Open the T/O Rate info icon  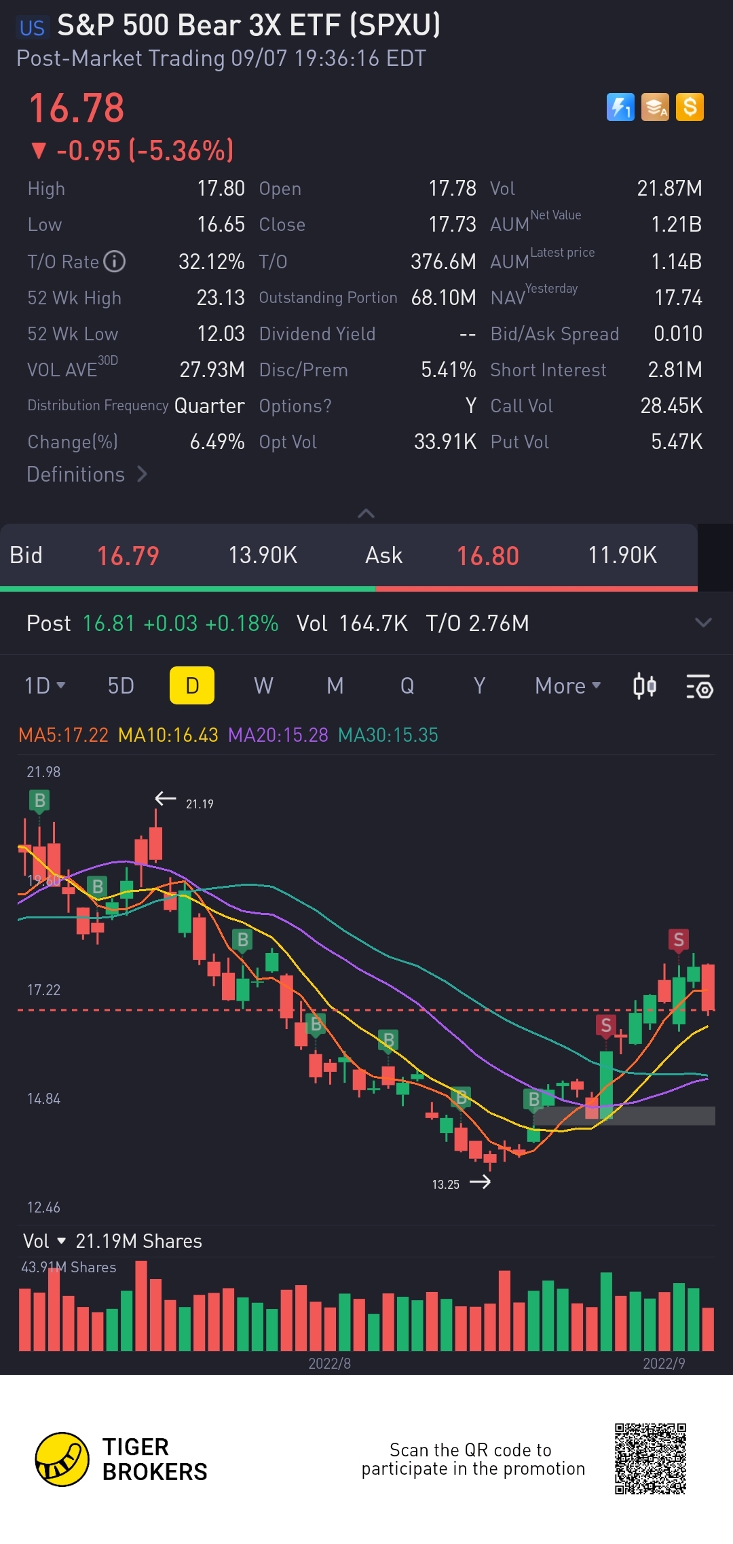[x=115, y=262]
